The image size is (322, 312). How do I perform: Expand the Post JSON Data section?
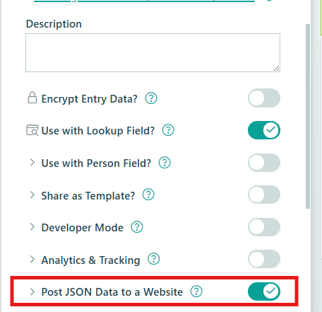[32, 291]
